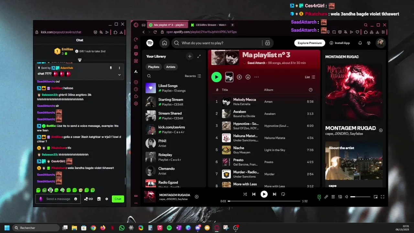Enable shuffle in the player bar
Image resolution: width=414 pixels, height=233 pixels.
click(x=245, y=194)
